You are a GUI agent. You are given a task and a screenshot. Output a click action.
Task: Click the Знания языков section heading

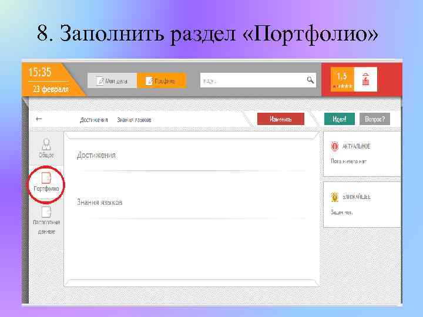99,202
